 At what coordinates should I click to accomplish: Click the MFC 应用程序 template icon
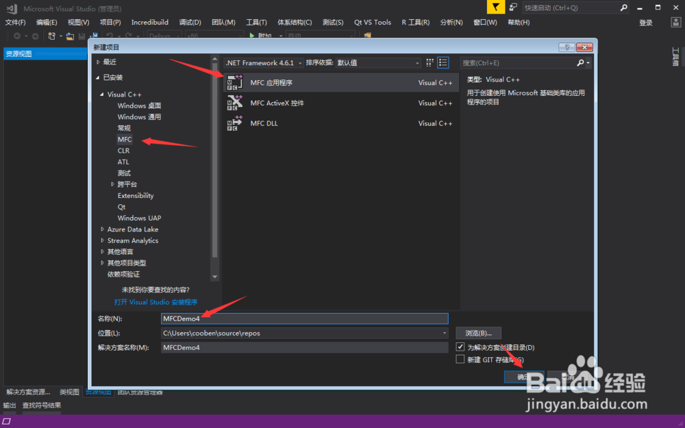tap(235, 83)
